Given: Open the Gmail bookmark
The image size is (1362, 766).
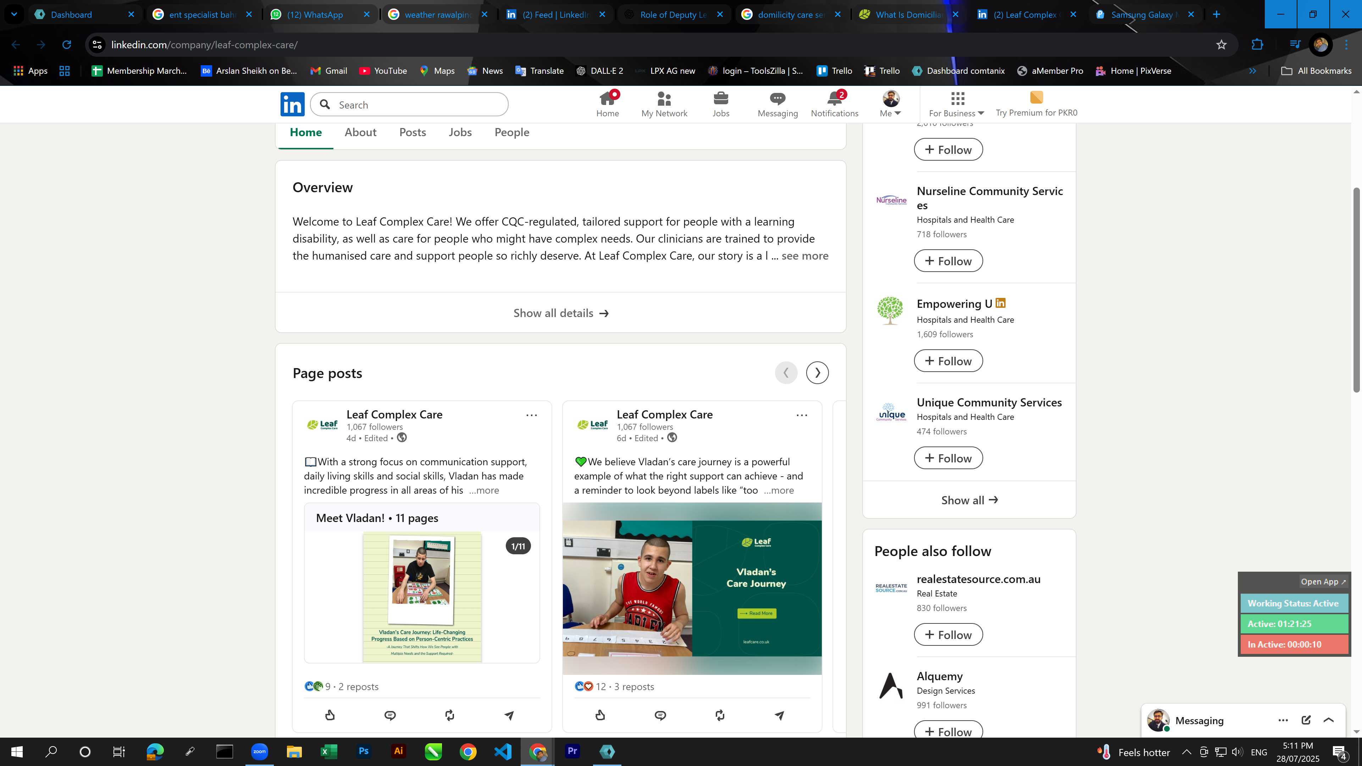Looking at the screenshot, I should coord(328,71).
